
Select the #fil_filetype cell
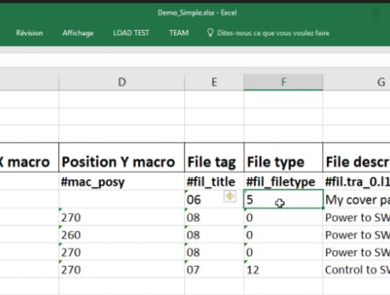(284, 181)
